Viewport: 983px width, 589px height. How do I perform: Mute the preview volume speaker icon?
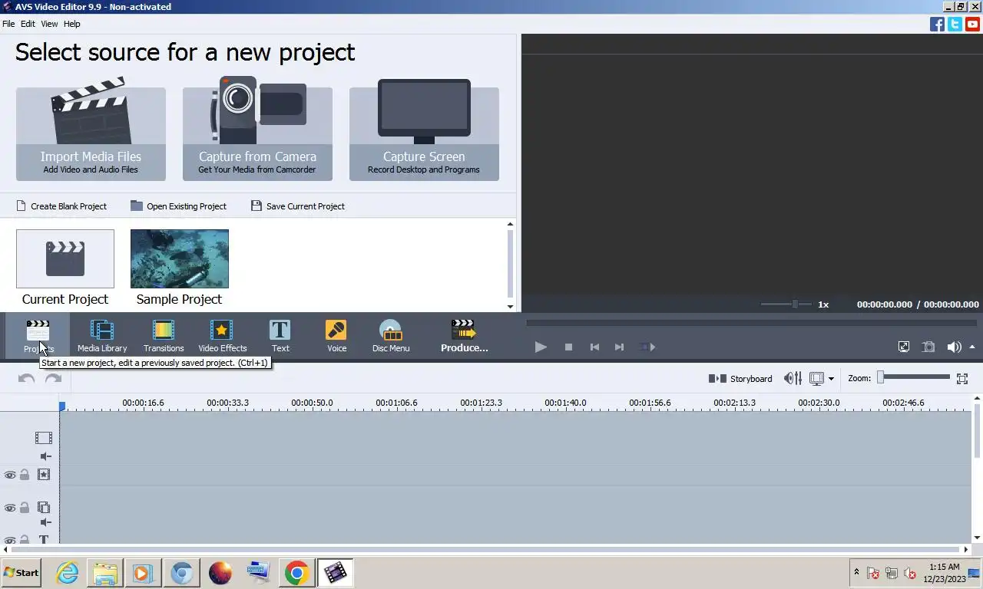point(954,347)
